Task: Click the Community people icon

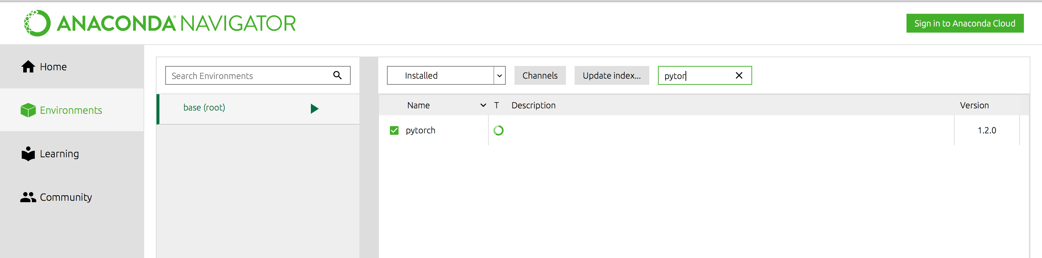Action: coord(28,197)
